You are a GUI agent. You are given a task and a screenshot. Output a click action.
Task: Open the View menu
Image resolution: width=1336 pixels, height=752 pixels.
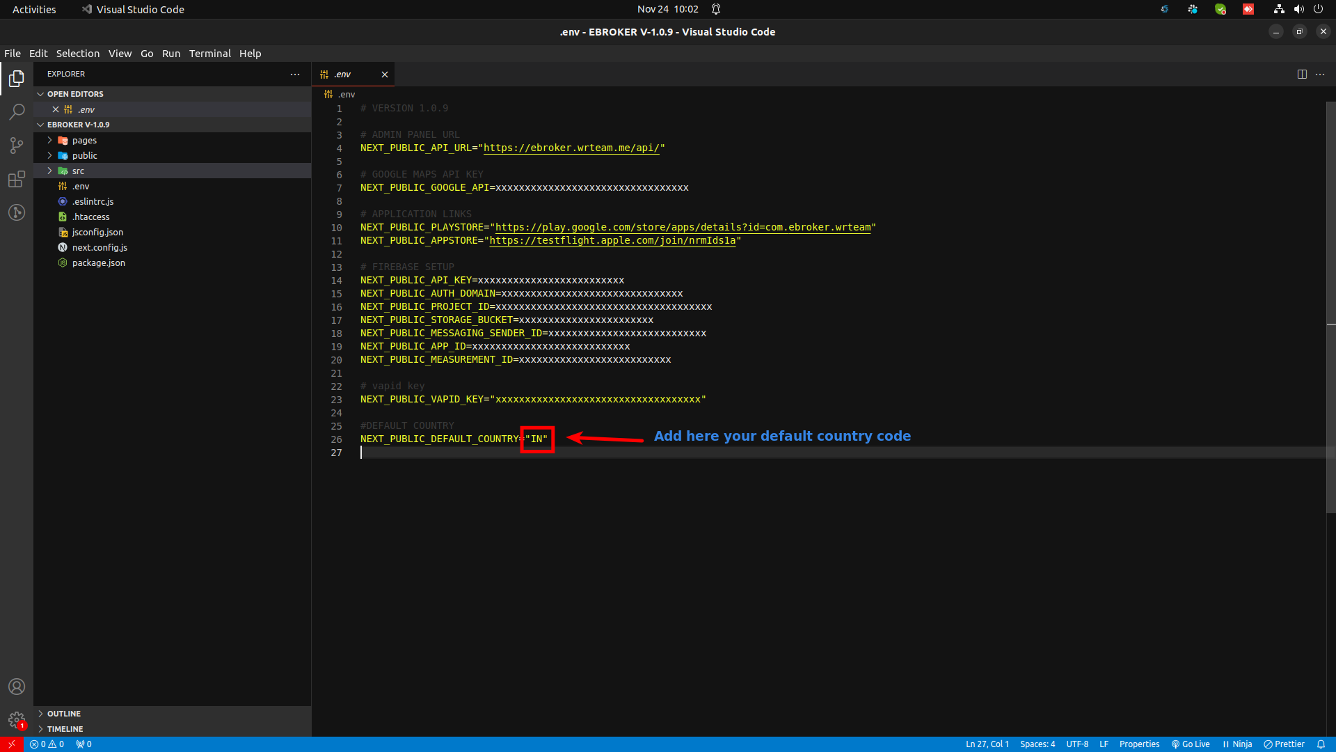[x=120, y=54]
